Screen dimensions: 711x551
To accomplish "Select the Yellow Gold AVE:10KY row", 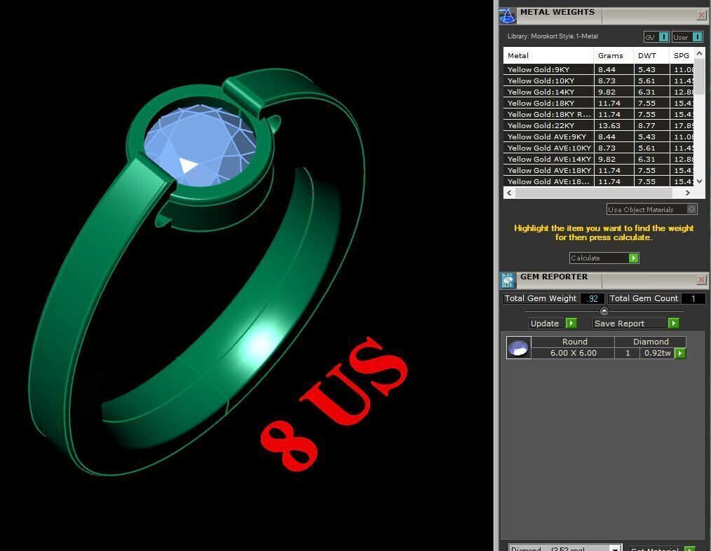I will [599, 148].
